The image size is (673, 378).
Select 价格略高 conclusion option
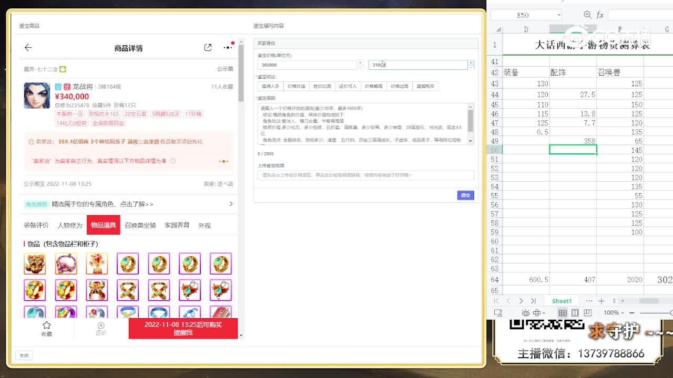point(374,86)
